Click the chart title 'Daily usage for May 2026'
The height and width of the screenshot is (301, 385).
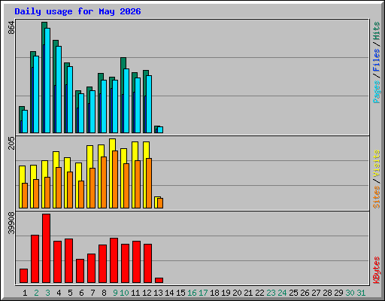tap(77, 11)
